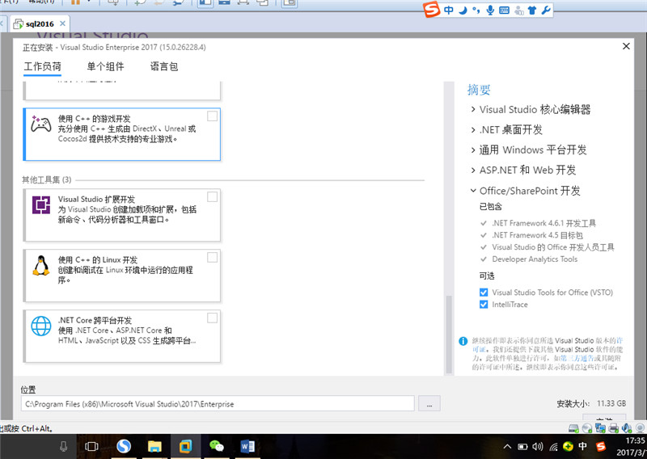Image resolution: width=647 pixels, height=459 pixels.
Task: Click the 其他工具集 (3) section heading
Action: pos(47,180)
